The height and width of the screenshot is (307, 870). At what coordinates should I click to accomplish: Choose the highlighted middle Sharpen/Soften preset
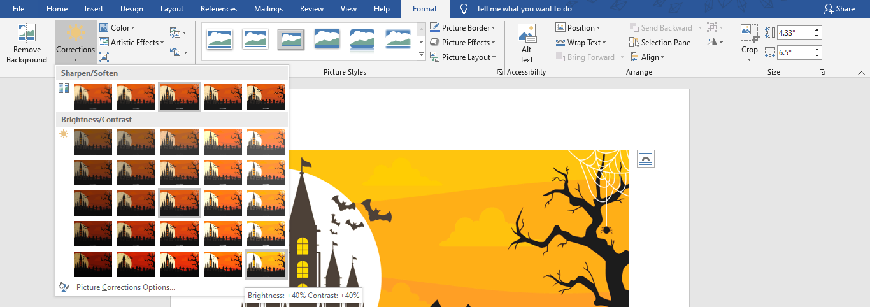coord(180,97)
